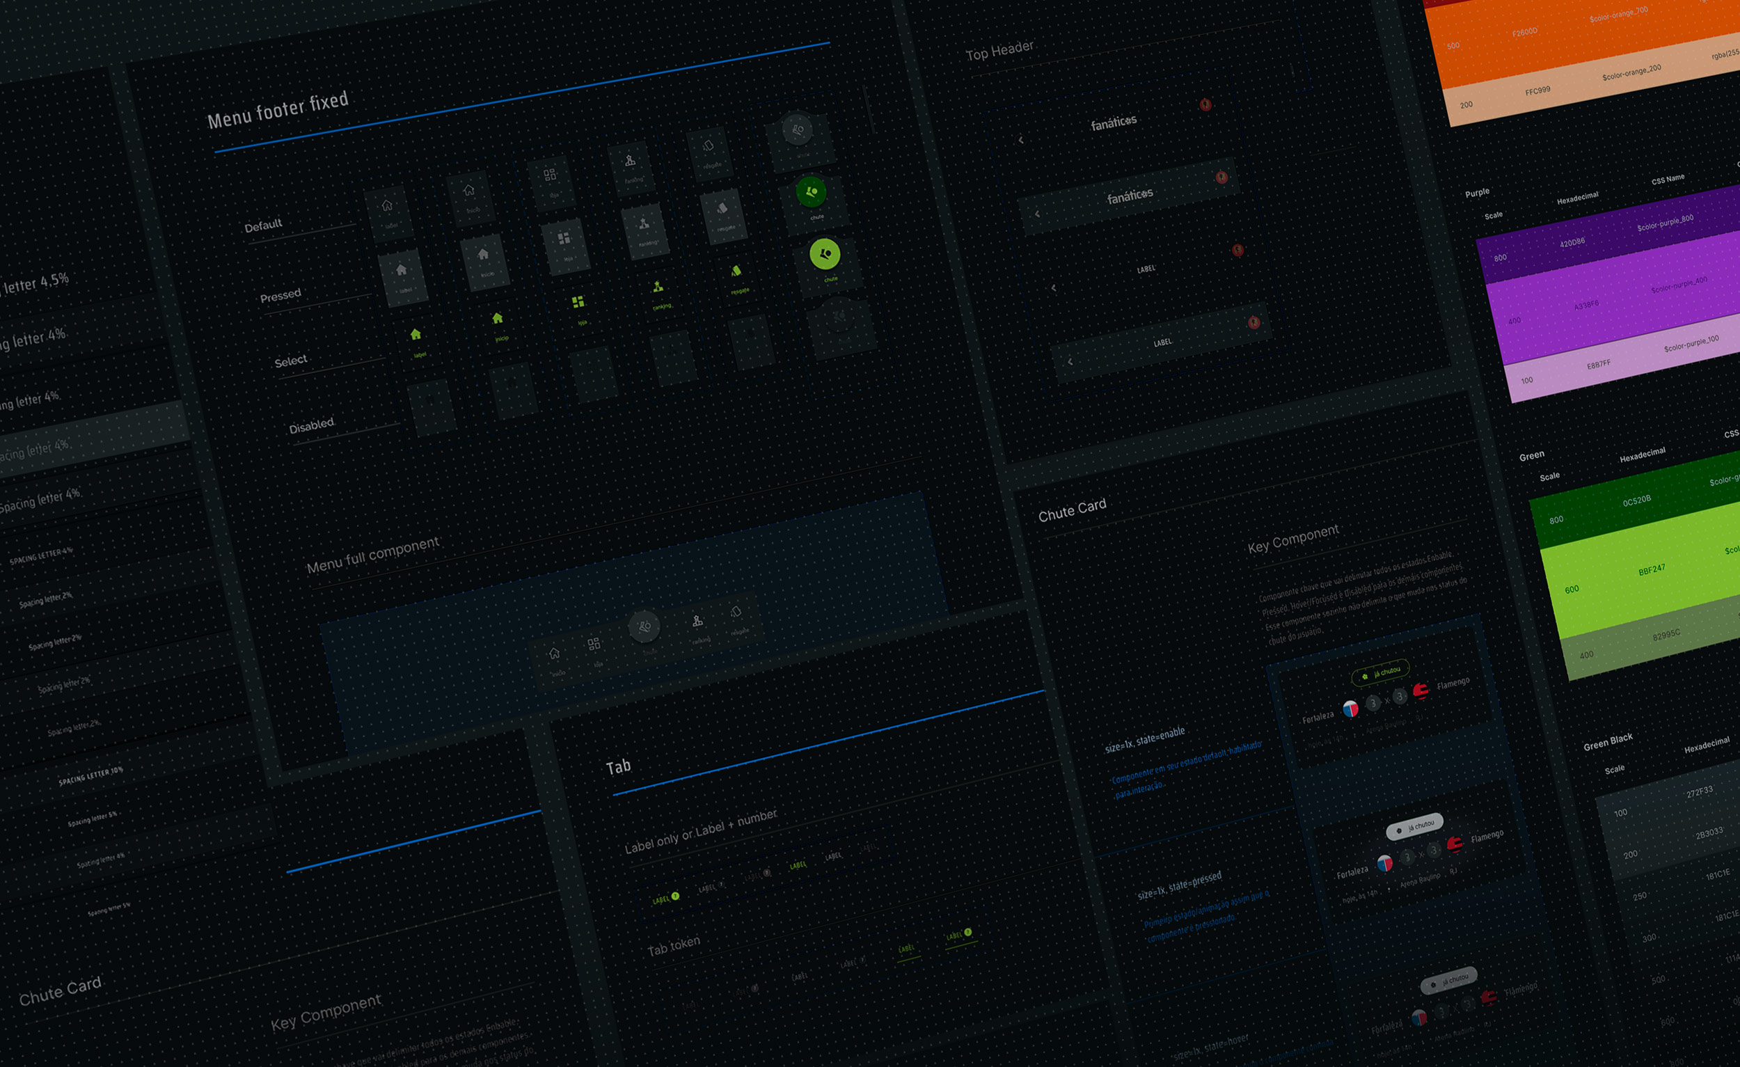The image size is (1740, 1067).
Task: Select green LABEL tab with number badge
Action: (665, 899)
